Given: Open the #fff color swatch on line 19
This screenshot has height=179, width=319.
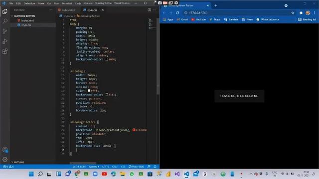Looking at the screenshot, I should pos(89,90).
